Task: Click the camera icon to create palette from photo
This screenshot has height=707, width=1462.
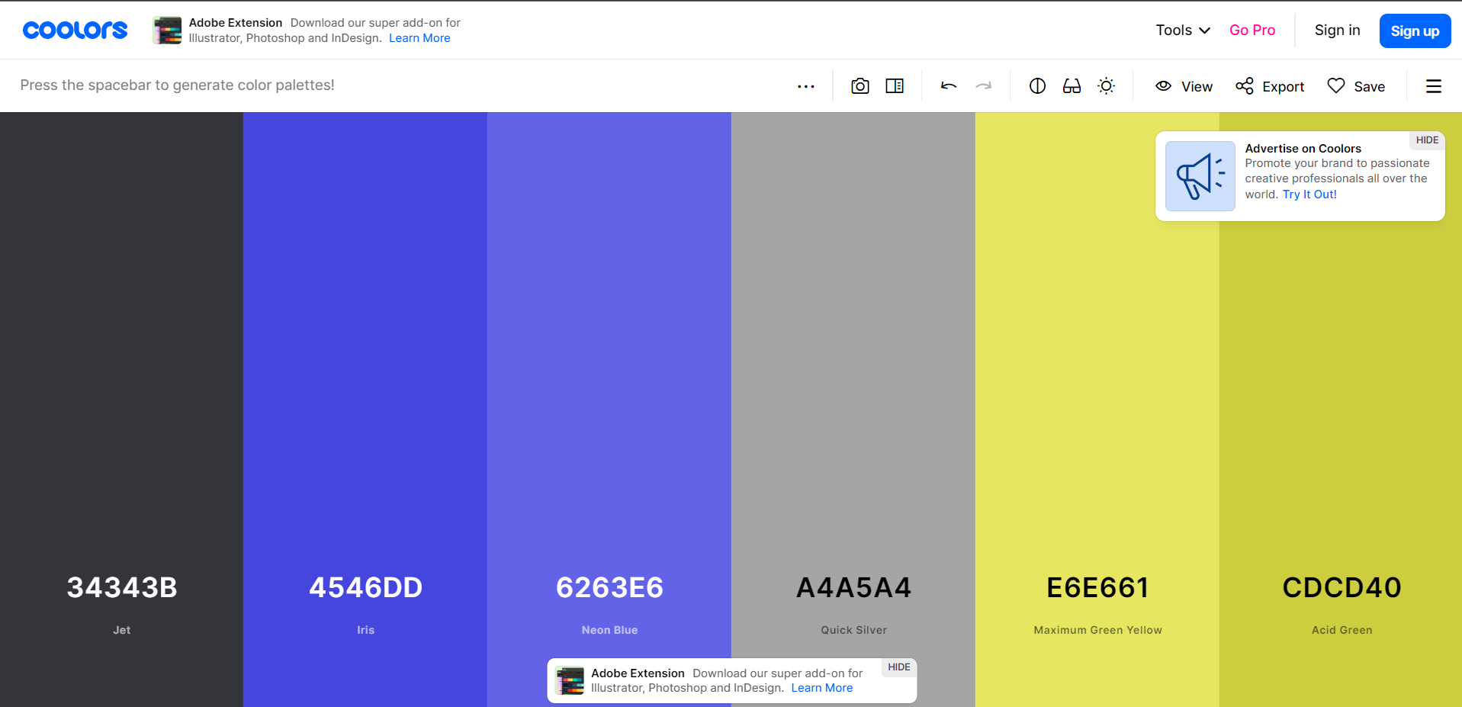Action: [860, 86]
